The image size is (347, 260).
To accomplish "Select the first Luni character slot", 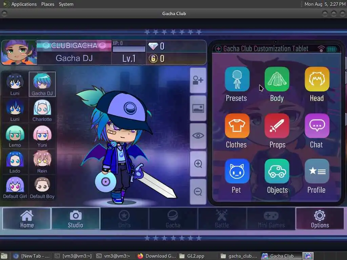I will 15,84.
